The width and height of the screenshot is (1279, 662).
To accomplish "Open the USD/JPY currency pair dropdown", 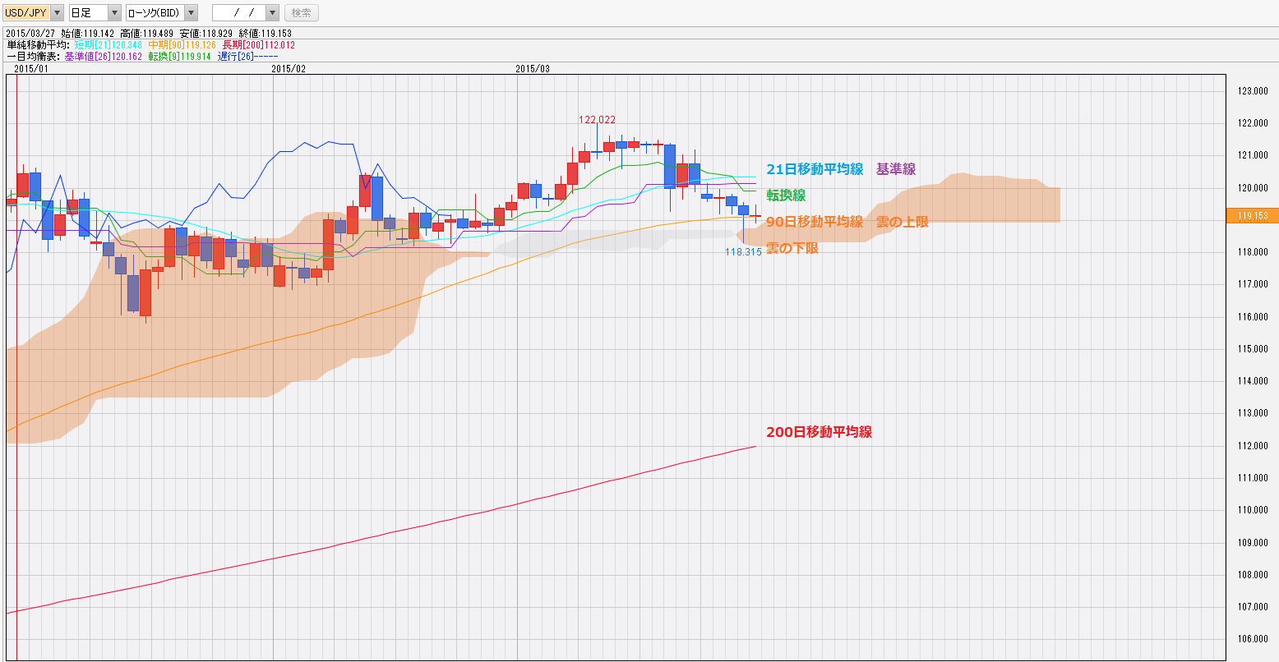I will coord(57,13).
